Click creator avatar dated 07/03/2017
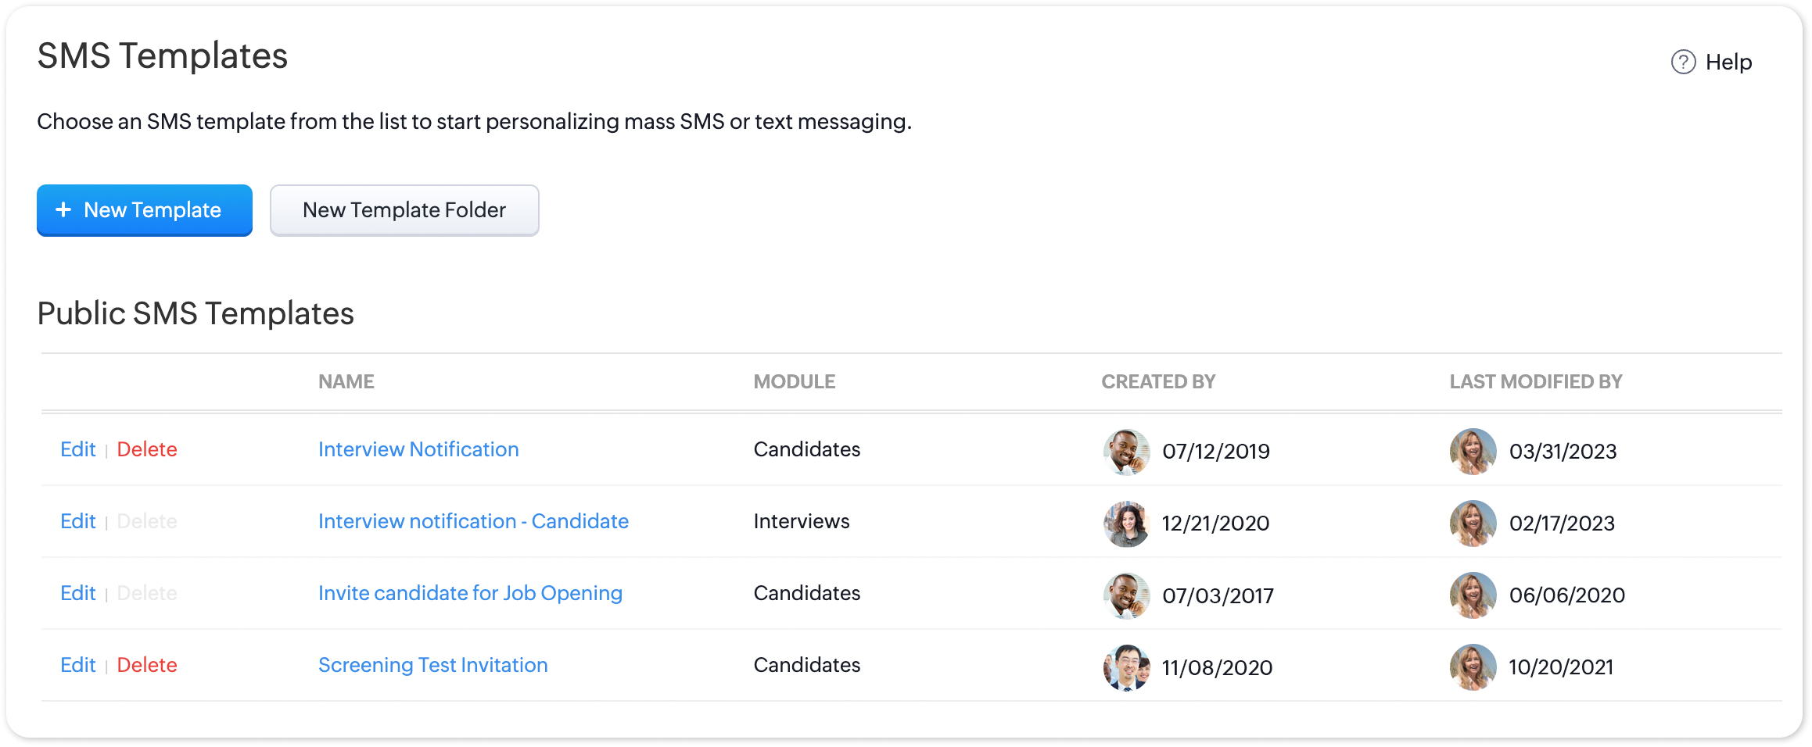1812x747 pixels. 1126,595
